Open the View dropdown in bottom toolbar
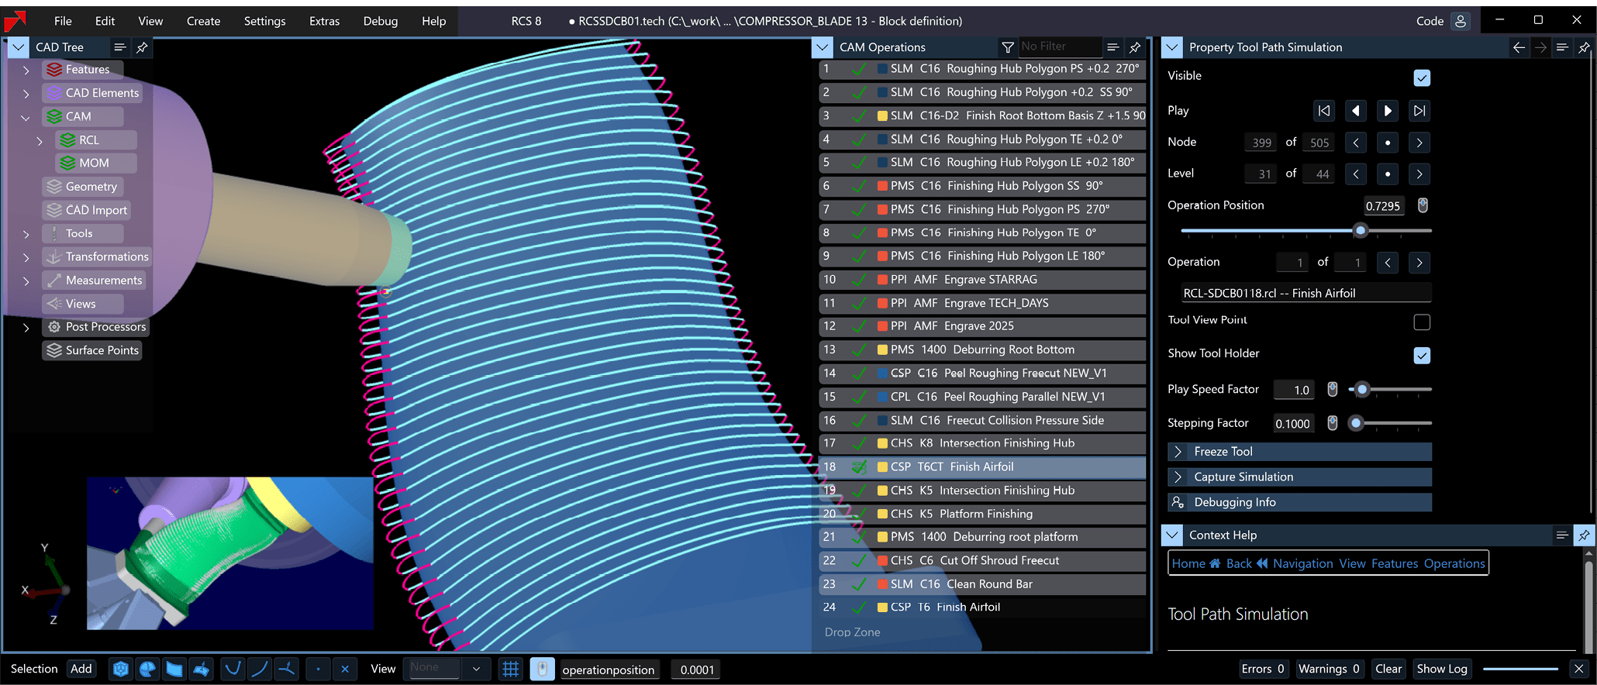1597x685 pixels. (x=447, y=669)
